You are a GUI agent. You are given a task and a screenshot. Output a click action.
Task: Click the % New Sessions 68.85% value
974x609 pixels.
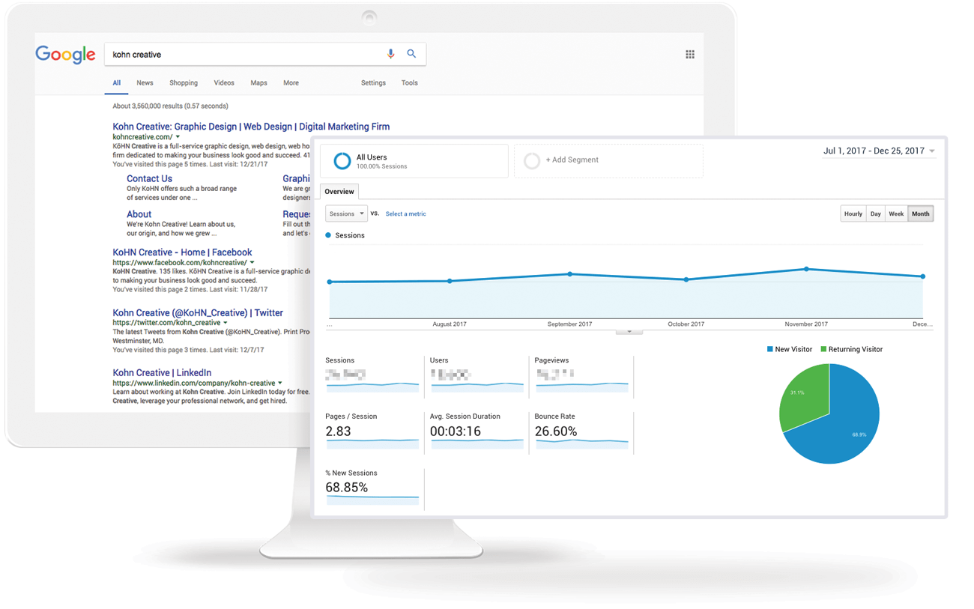click(347, 488)
